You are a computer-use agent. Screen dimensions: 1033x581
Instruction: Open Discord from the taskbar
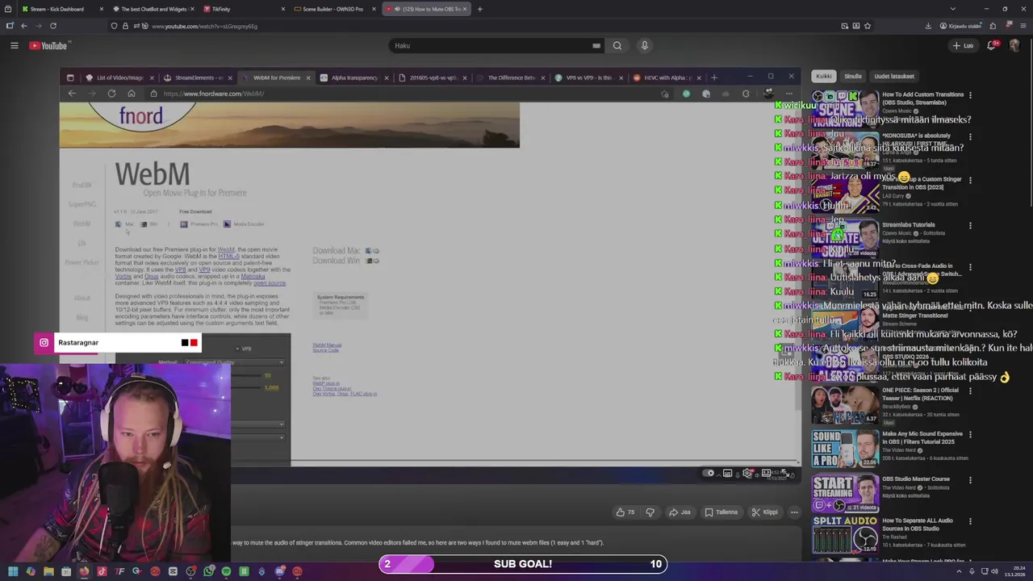pos(279,571)
